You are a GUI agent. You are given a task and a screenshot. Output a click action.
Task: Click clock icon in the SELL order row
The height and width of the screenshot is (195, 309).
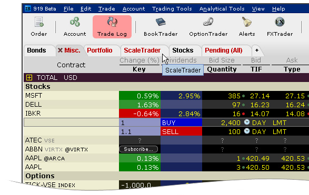coord(247,131)
